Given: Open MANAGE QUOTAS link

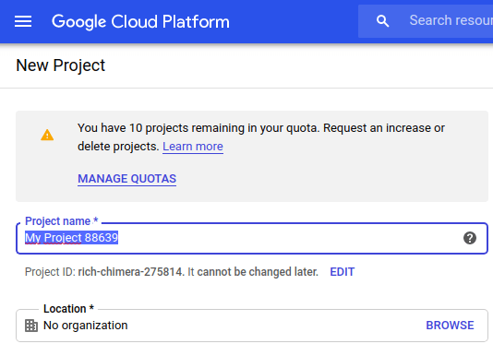Looking at the screenshot, I should coord(127,179).
